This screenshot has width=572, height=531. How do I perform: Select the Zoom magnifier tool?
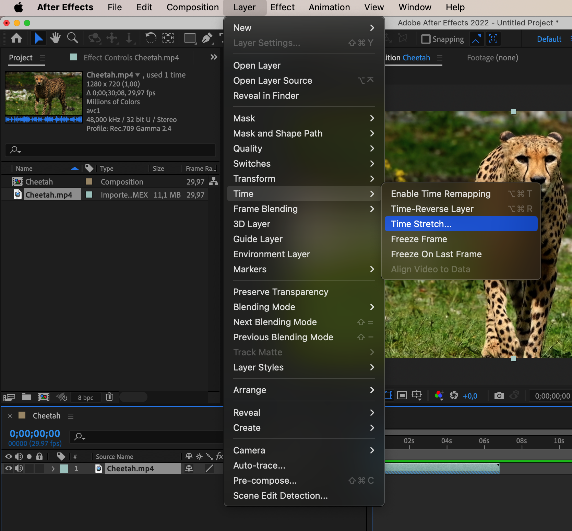tap(72, 38)
